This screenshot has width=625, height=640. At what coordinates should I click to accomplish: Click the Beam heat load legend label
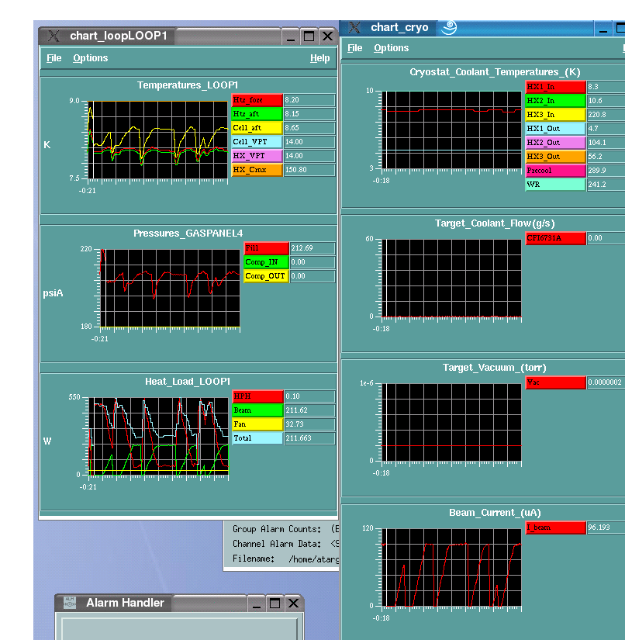point(258,410)
